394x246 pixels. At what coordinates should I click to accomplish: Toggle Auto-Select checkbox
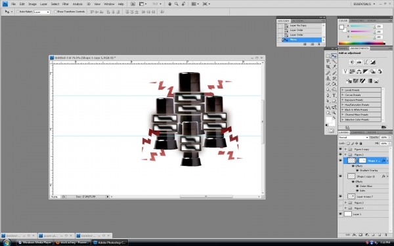(x=18, y=12)
